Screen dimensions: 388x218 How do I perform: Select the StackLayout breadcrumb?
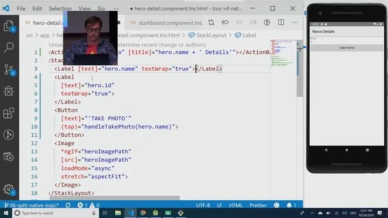tap(207, 35)
